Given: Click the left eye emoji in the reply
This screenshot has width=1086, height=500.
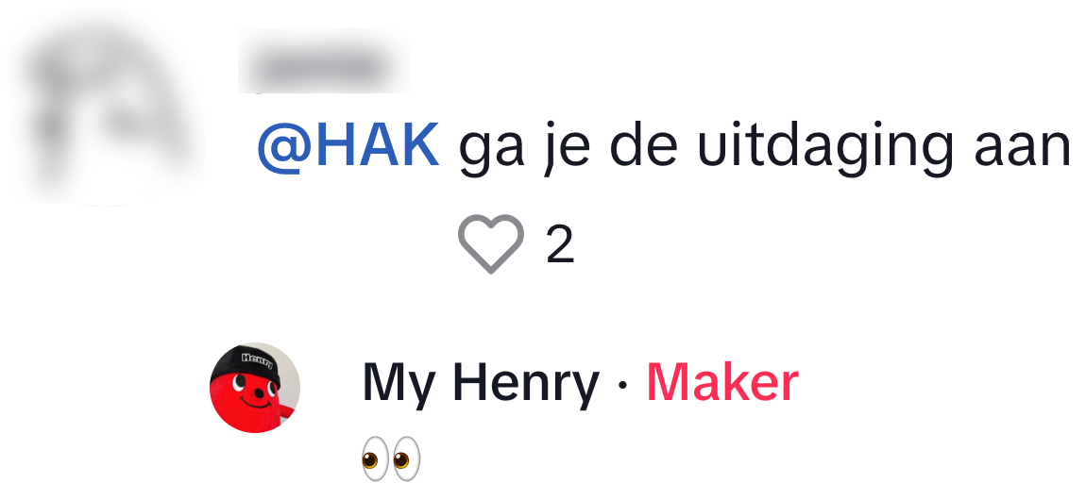Looking at the screenshot, I should (x=376, y=458).
